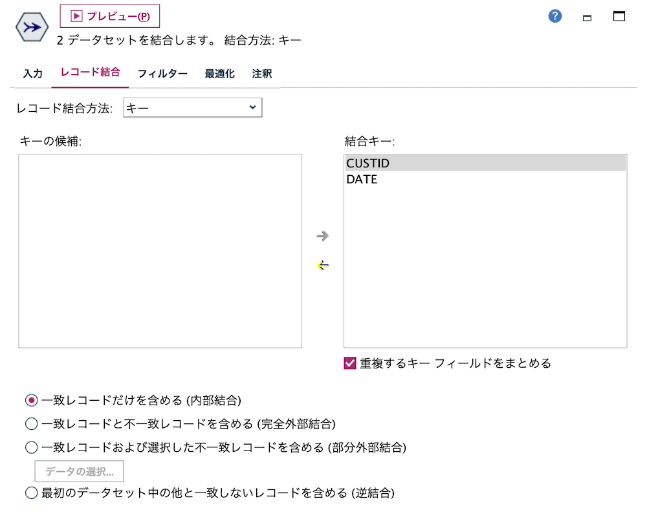Choose the 完全外部結合 radio option
This screenshot has height=510, width=647.
pos(30,423)
